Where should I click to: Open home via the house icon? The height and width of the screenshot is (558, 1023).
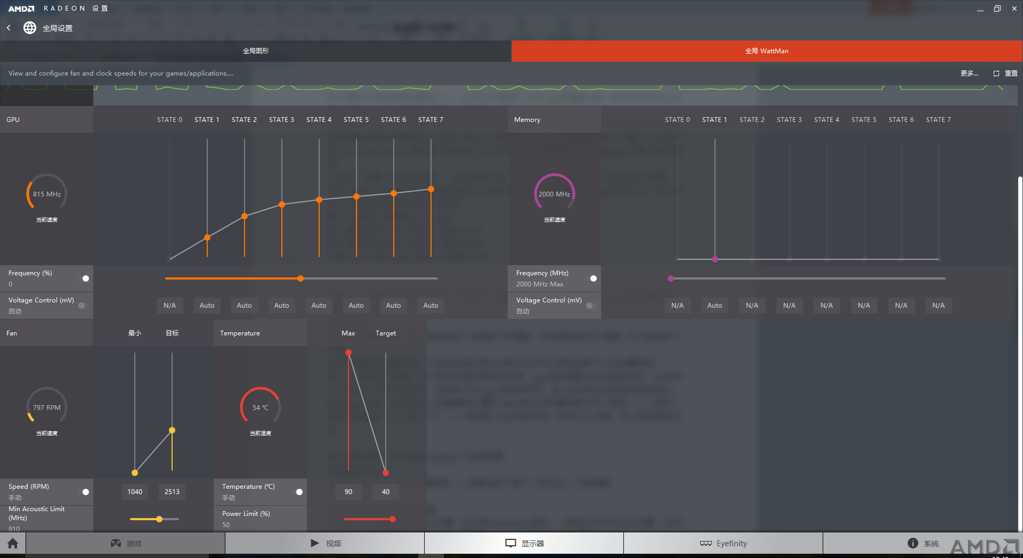tap(13, 543)
